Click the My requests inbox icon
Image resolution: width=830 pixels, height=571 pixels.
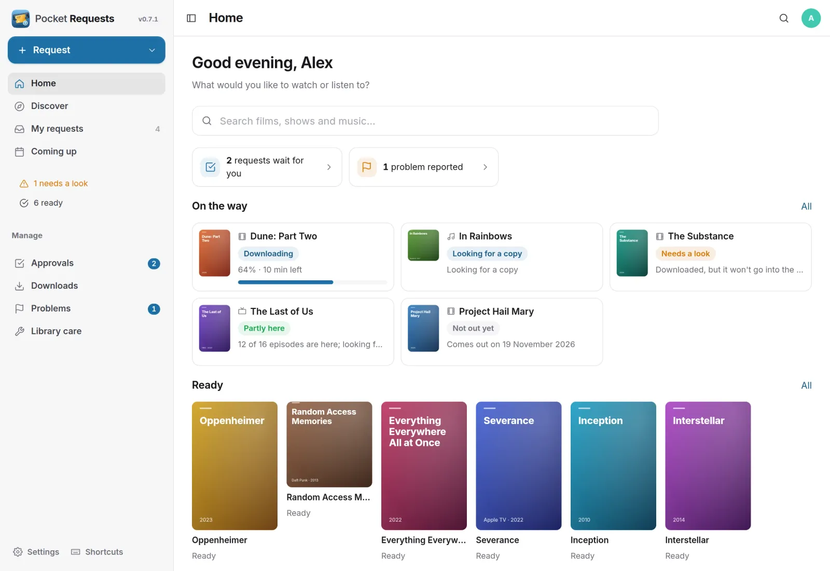pyautogui.click(x=20, y=129)
